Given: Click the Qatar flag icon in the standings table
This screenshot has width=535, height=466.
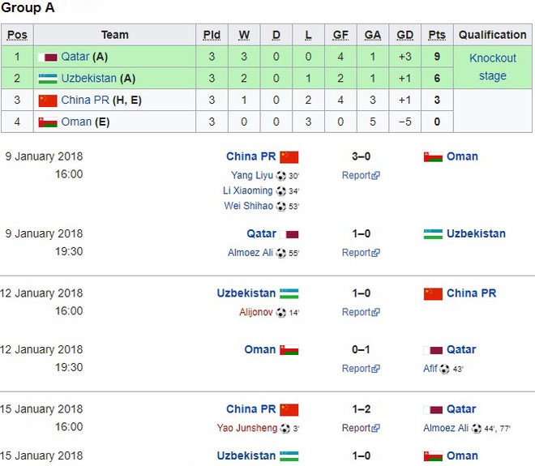Looking at the screenshot, I should pos(48,57).
